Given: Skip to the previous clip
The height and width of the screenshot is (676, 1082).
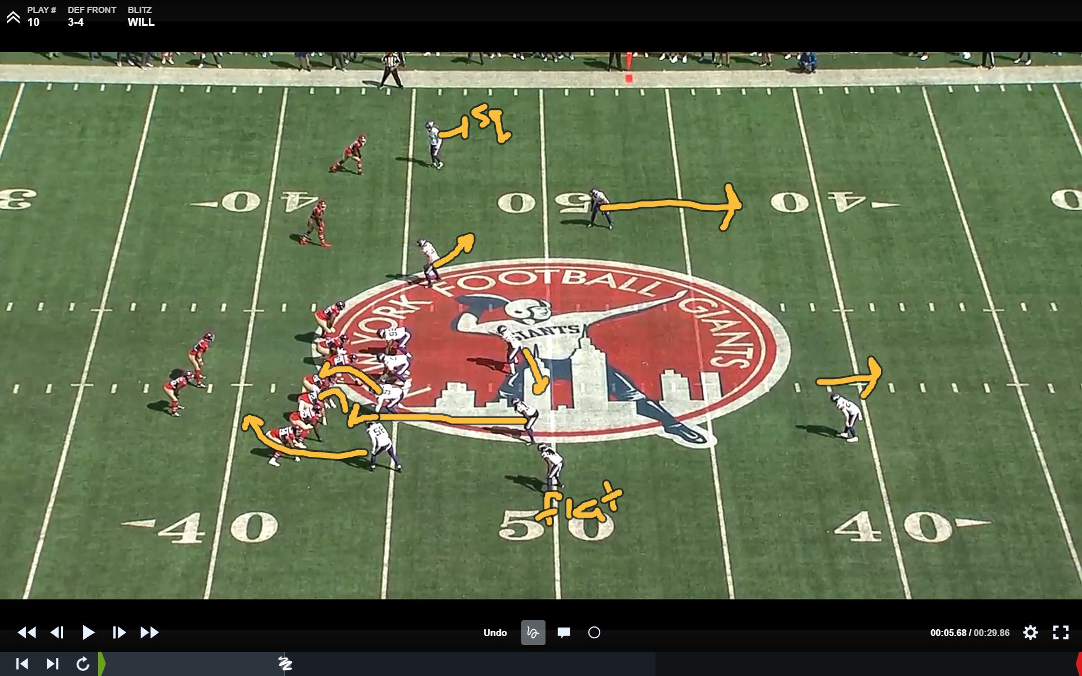Looking at the screenshot, I should [x=22, y=664].
